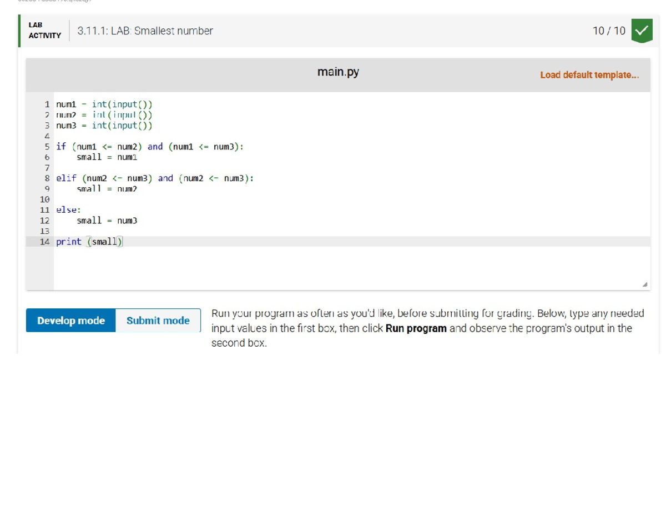Click the green checkmark completion icon
Screen dimensions: 666x515
click(642, 31)
